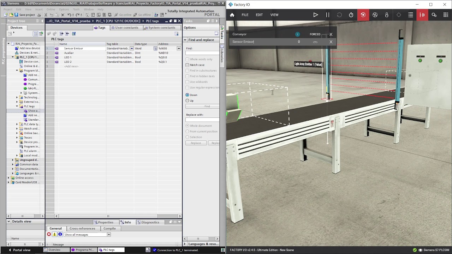The width and height of the screenshot is (452, 254).
Task: Open EDIT menu in Factory IO
Action: click(259, 15)
